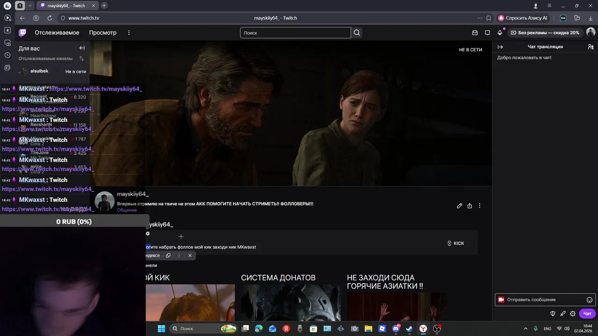Screen dimensions: 598x336
Task: Sort followed channels with arrows icon
Action: click(x=82, y=58)
